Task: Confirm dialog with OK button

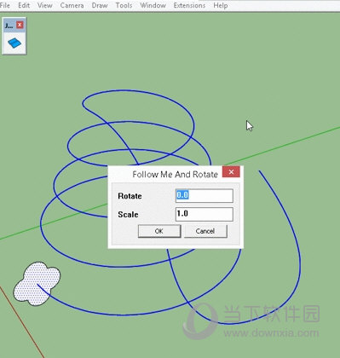Action: (x=159, y=231)
